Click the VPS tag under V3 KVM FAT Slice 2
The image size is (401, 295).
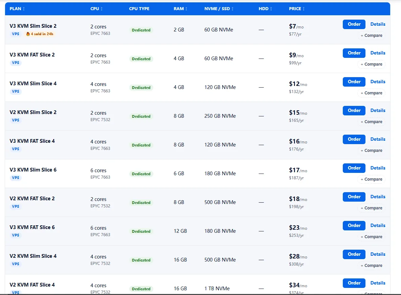click(x=16, y=63)
